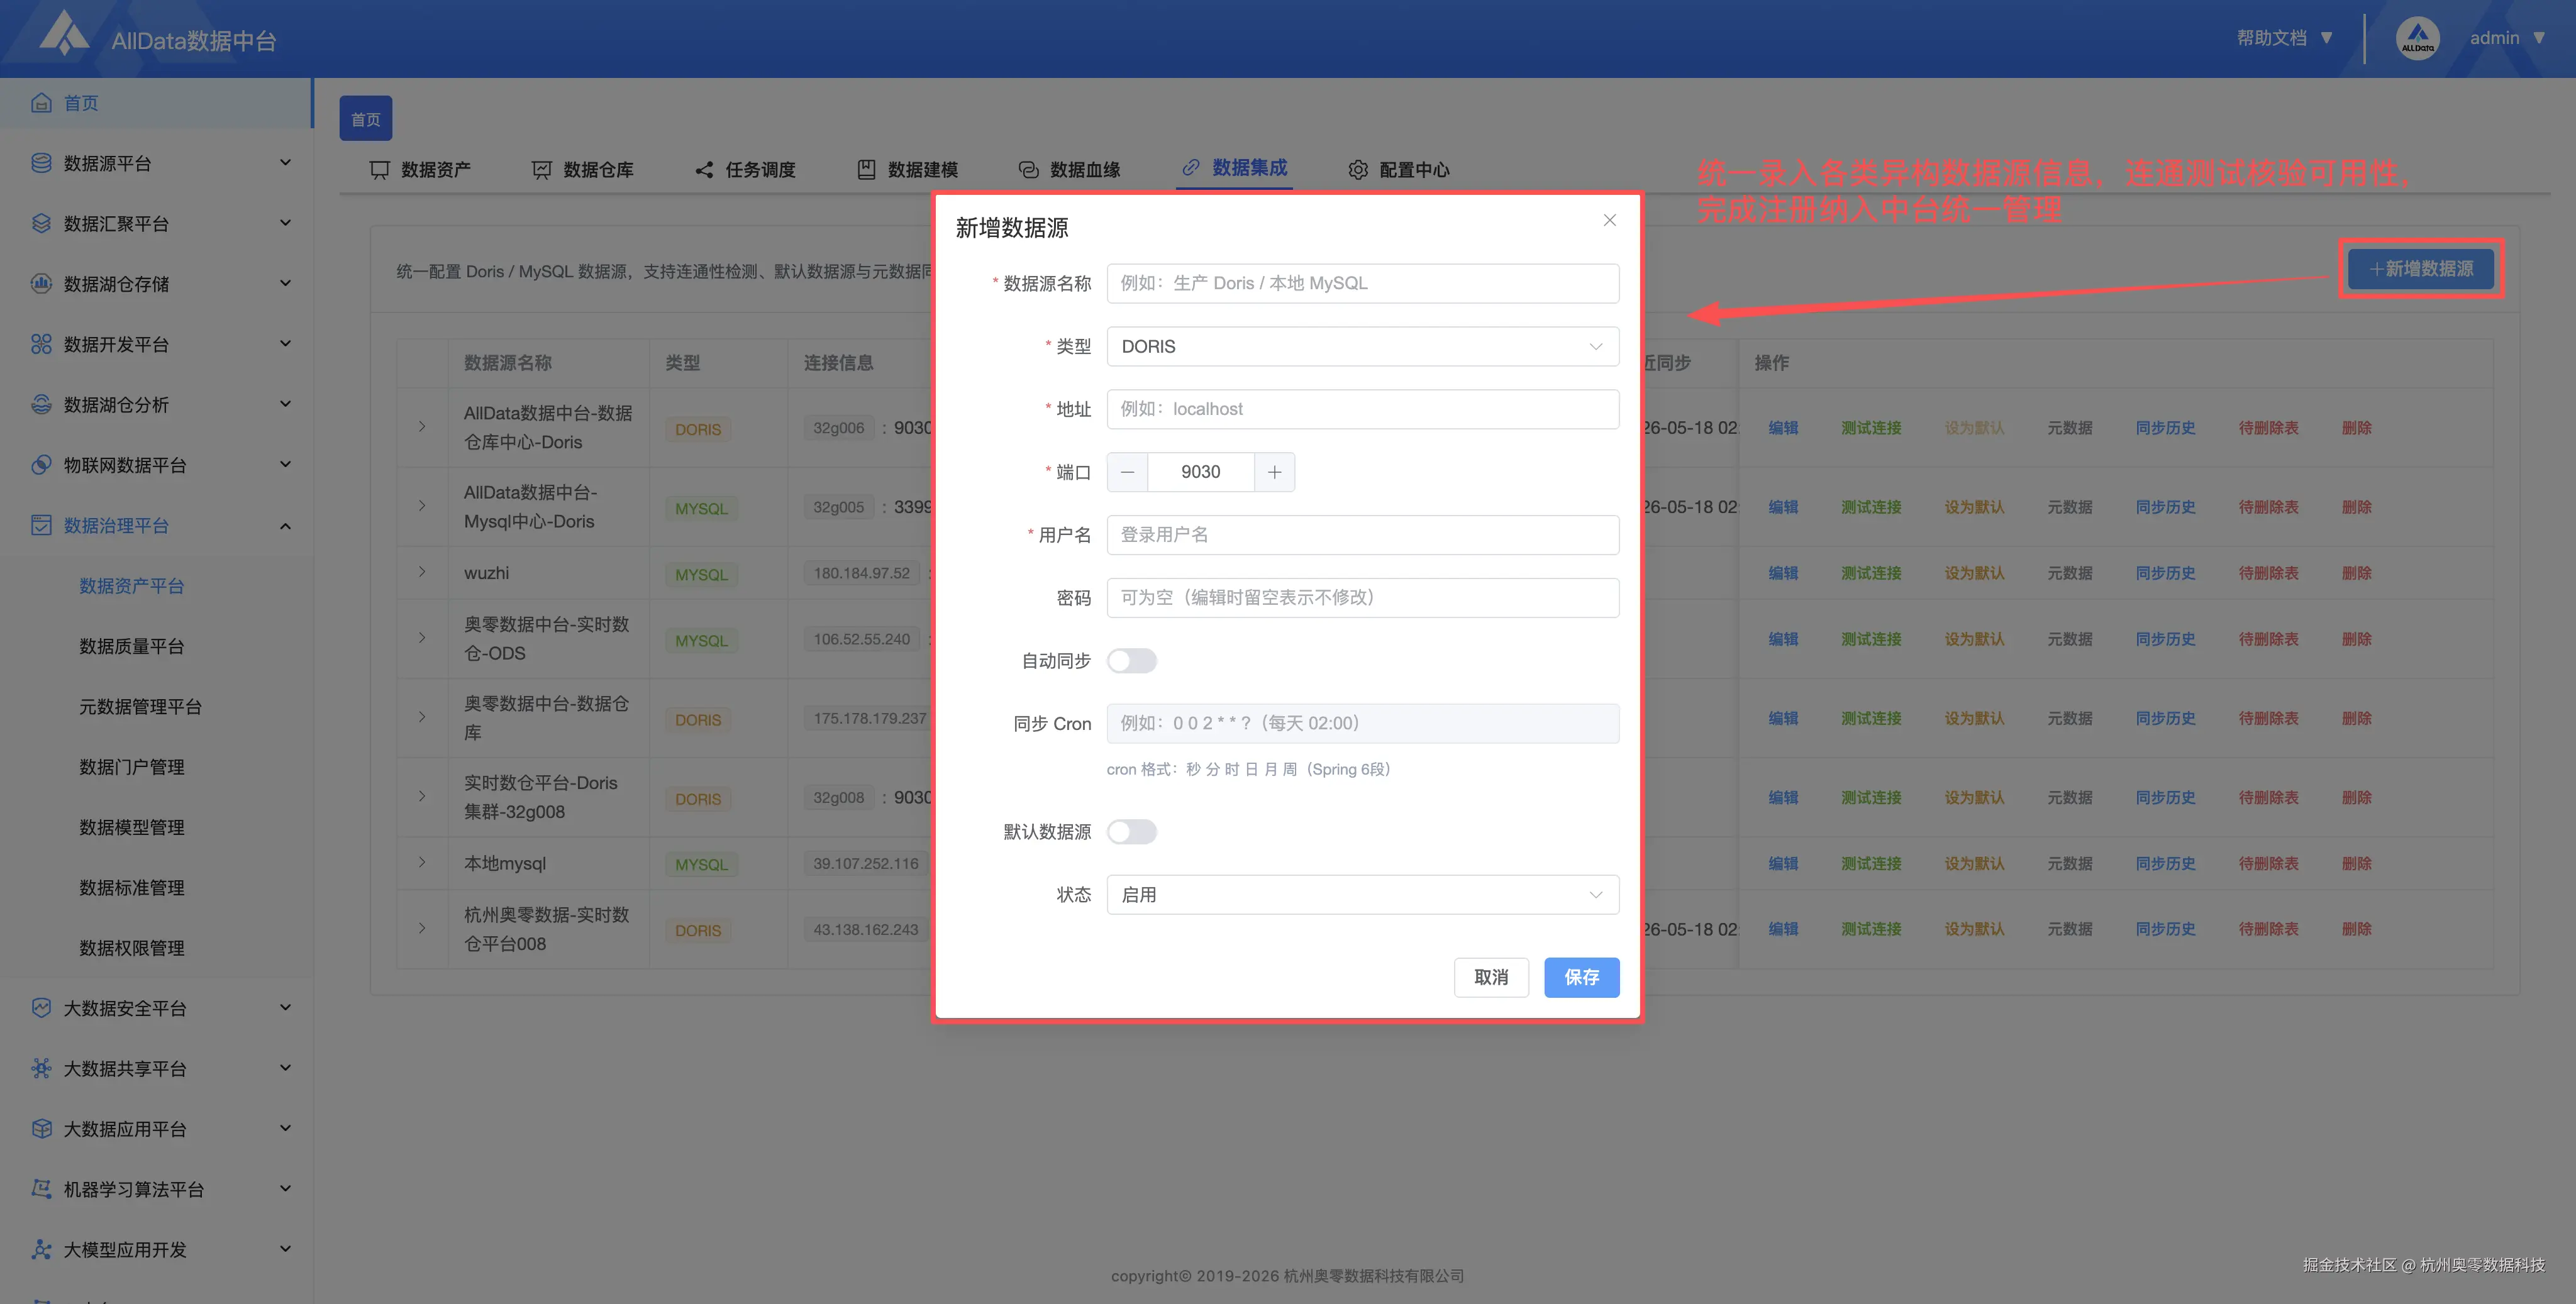Click the 数据仓库 tab icon
The height and width of the screenshot is (1304, 2576).
[x=541, y=169]
